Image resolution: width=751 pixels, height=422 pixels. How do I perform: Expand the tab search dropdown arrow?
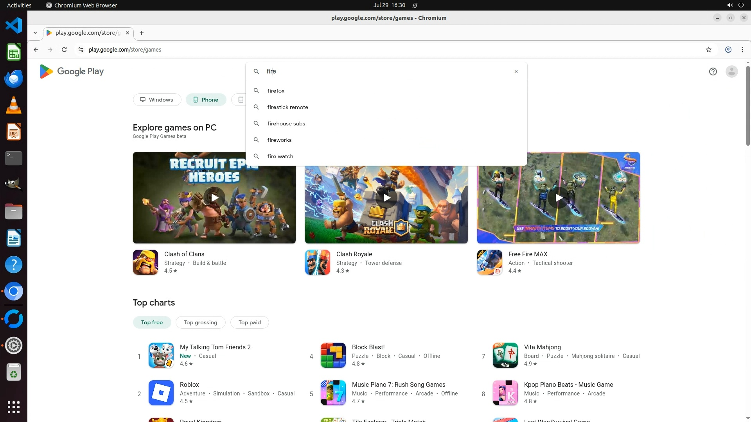coord(35,33)
